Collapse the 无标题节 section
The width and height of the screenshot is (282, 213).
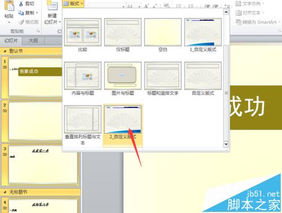5,192
